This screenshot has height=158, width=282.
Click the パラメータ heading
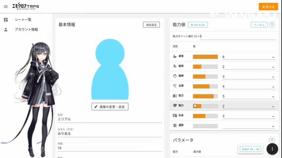tap(183, 140)
